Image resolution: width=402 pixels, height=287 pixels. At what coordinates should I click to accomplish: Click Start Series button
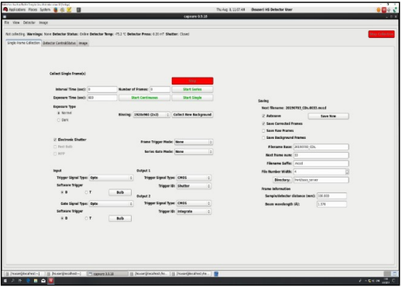192,89
